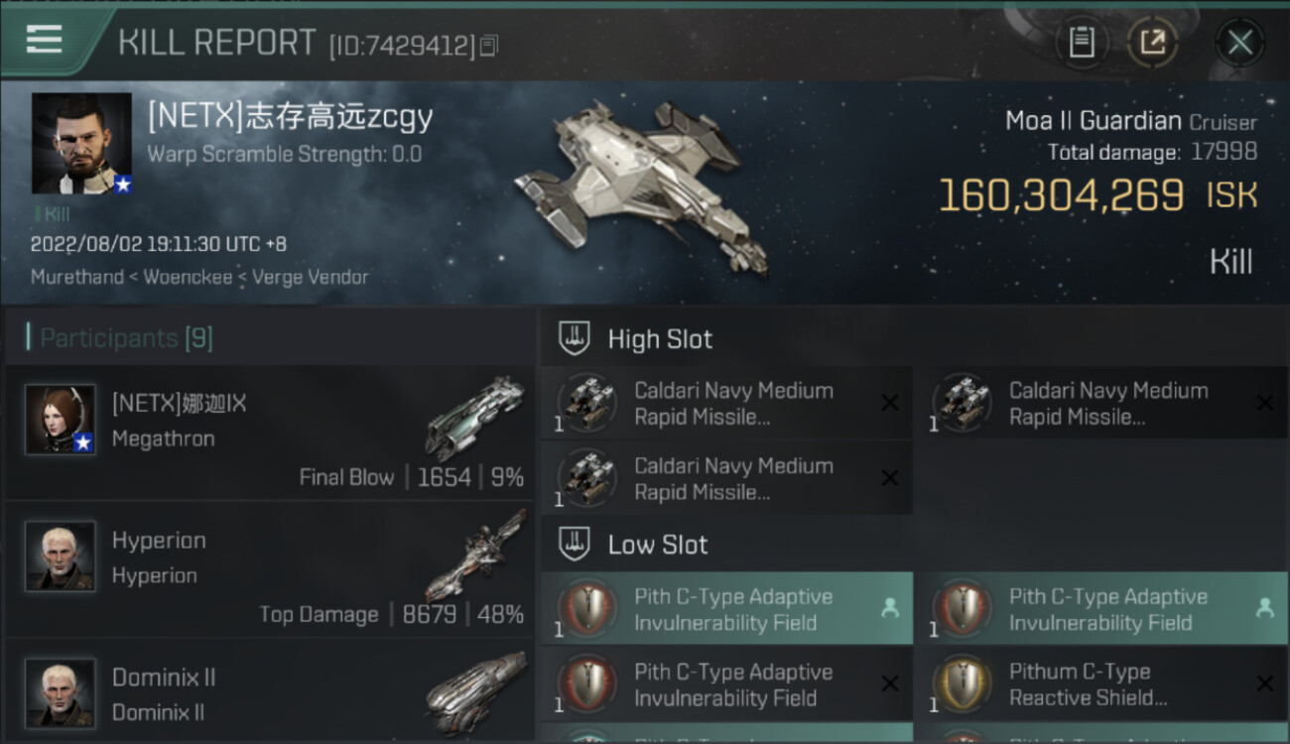1290x744 pixels.
Task: Close the kill report window
Action: point(1239,43)
